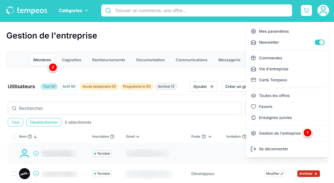Focus the 'Trouver un commerce, une offre' field
The image size is (334, 183).
pyautogui.click(x=197, y=10)
